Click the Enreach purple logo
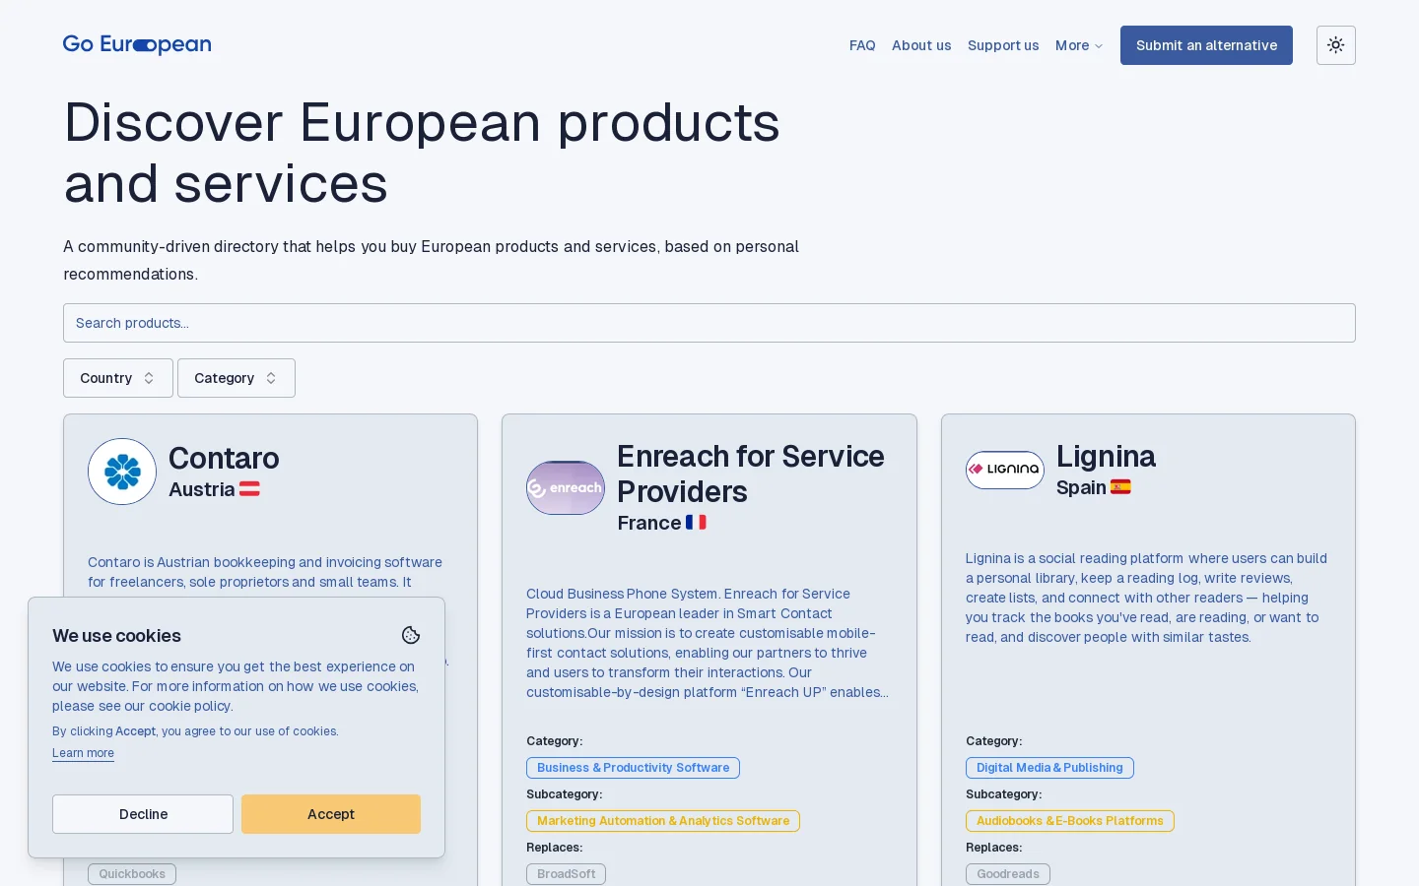 pyautogui.click(x=566, y=487)
